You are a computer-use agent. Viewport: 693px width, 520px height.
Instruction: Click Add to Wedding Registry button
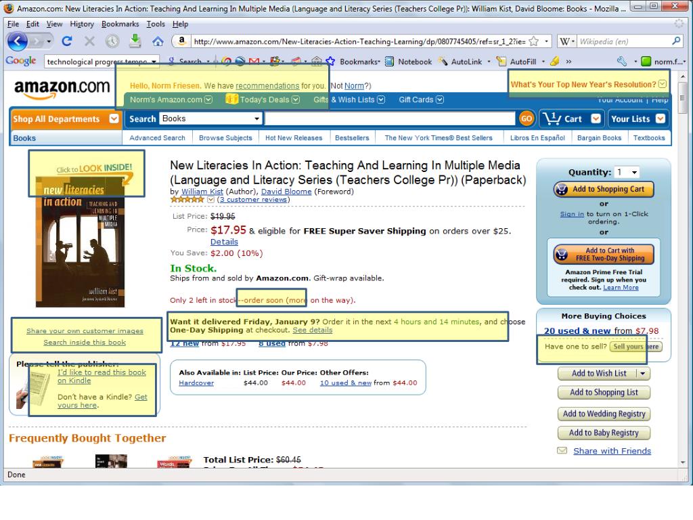click(604, 414)
